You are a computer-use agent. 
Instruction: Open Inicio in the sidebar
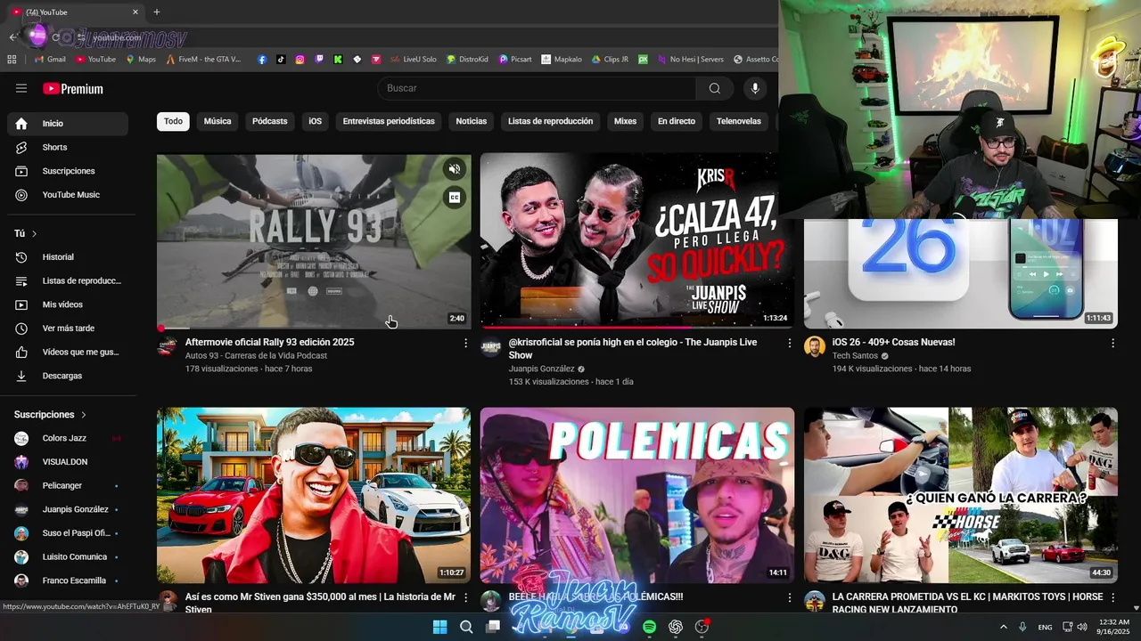point(68,124)
